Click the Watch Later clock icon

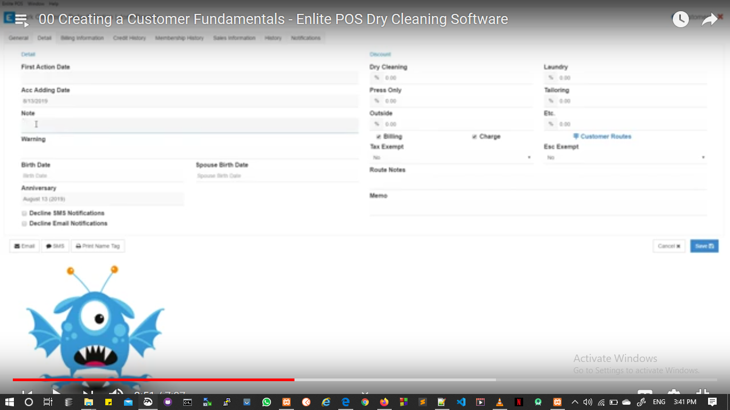680,19
